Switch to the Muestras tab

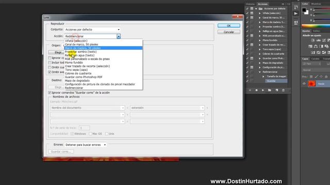(316, 4)
